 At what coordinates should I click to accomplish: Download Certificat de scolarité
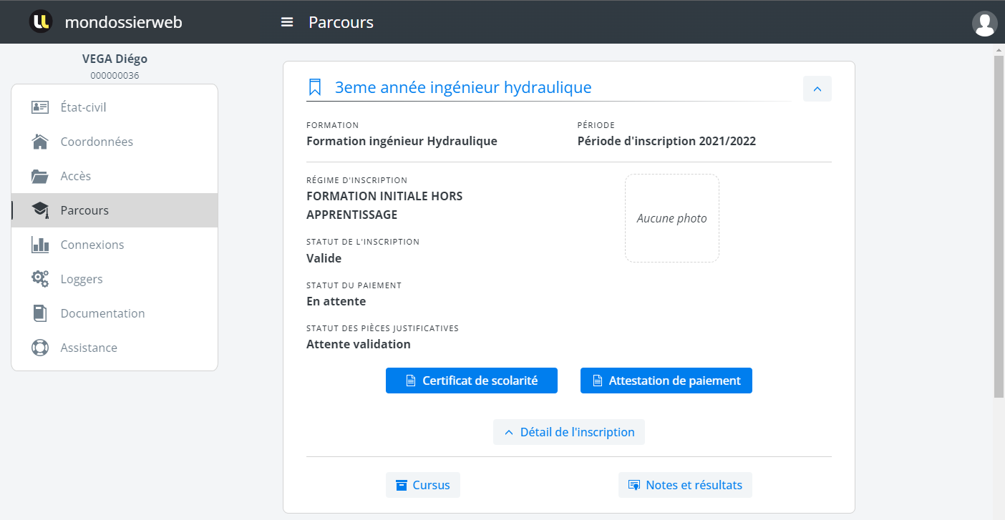tap(471, 381)
